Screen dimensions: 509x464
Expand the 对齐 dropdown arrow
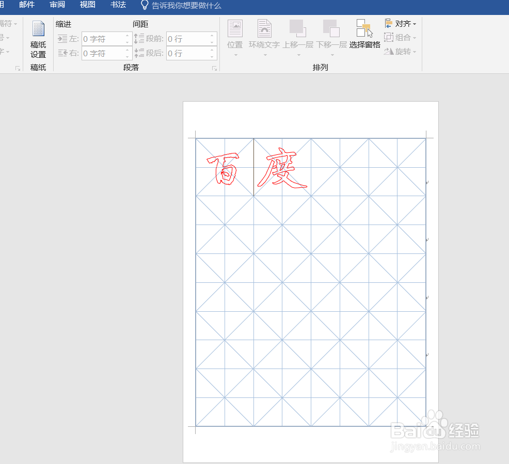[415, 24]
